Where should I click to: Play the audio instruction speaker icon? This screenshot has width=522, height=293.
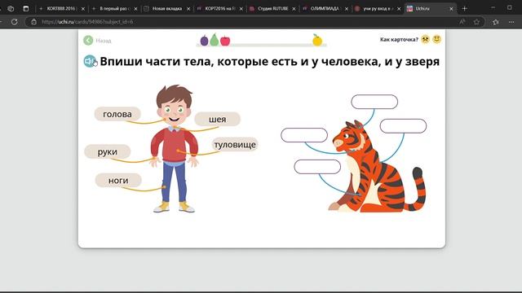tap(90, 61)
